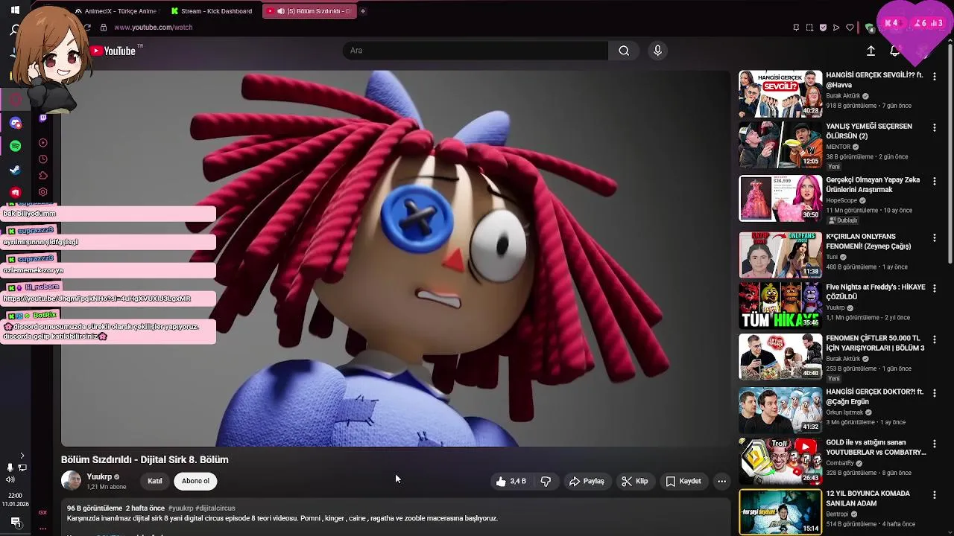
Task: Click the send arrow icon in the address bar
Action: tap(836, 28)
